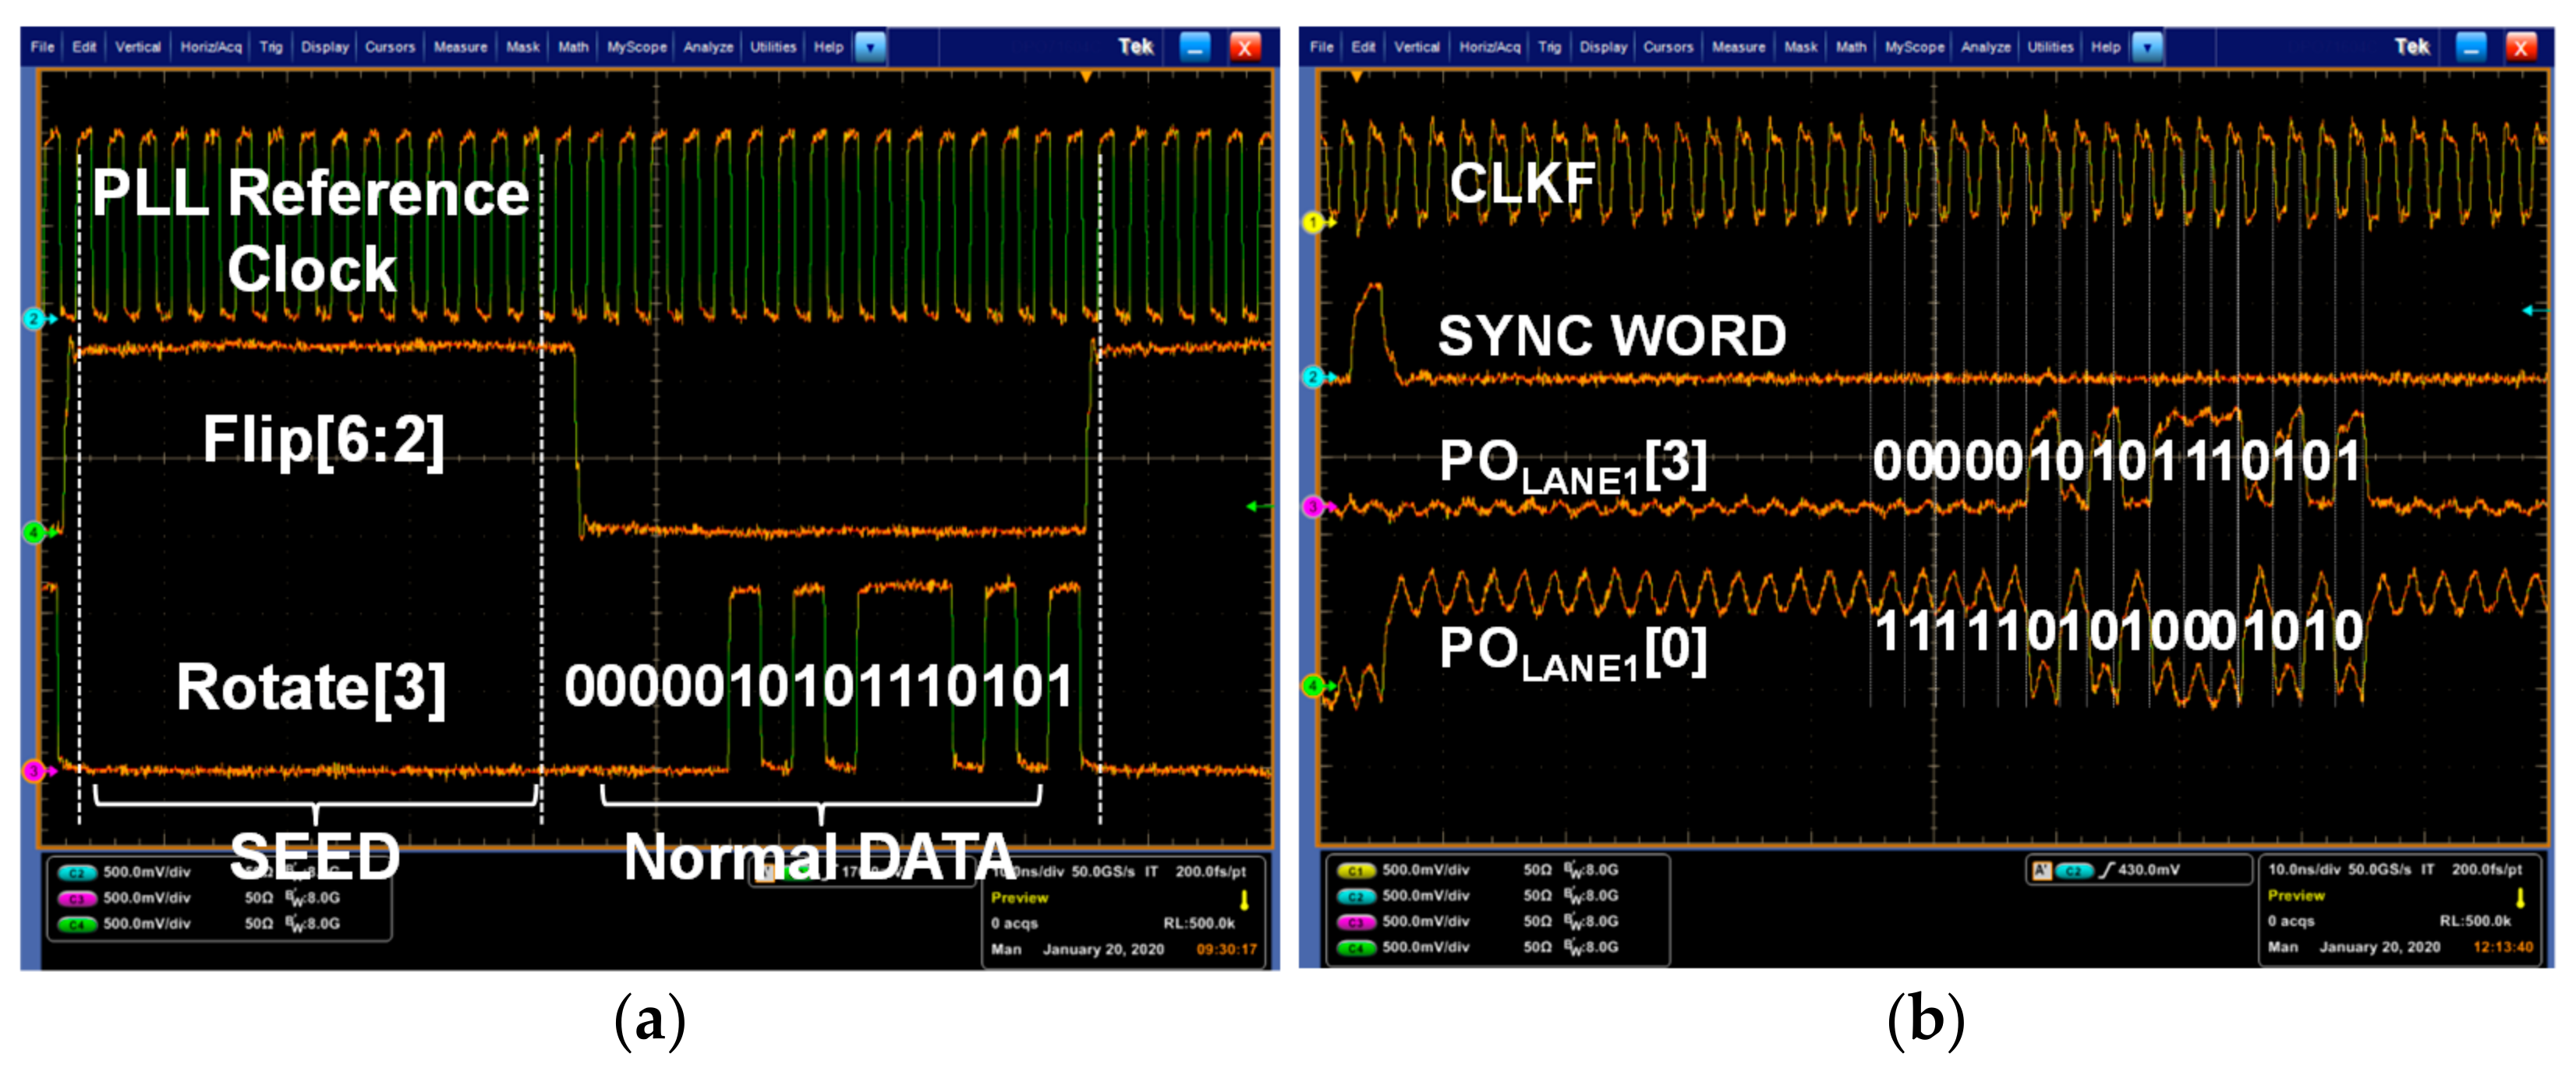Screen dimensions: 2576x1082
Task: Click the 10.0ns/div timebase readout, right scope
Action: (2304, 870)
